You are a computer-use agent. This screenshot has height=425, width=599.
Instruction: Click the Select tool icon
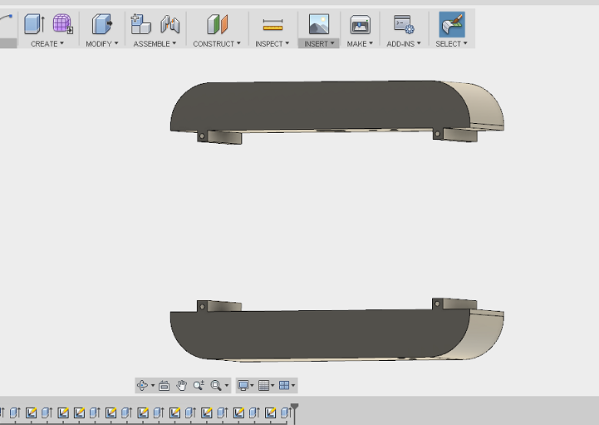[452, 24]
